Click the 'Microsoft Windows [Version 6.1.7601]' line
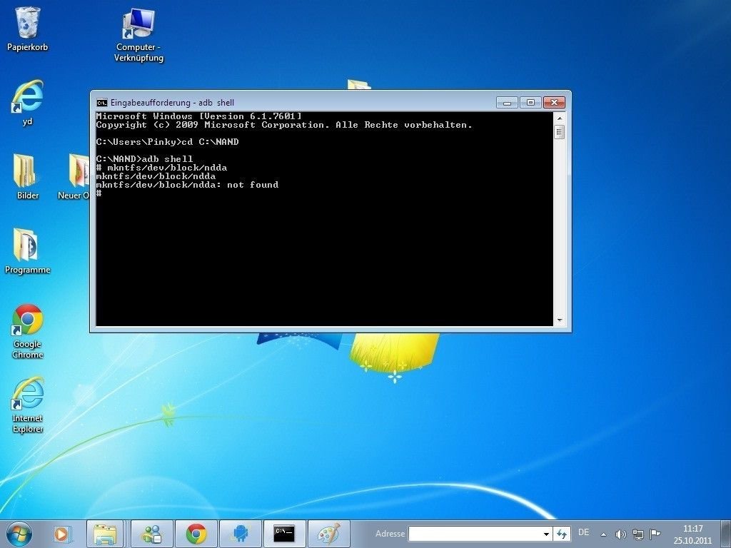The image size is (731, 548). pos(199,116)
